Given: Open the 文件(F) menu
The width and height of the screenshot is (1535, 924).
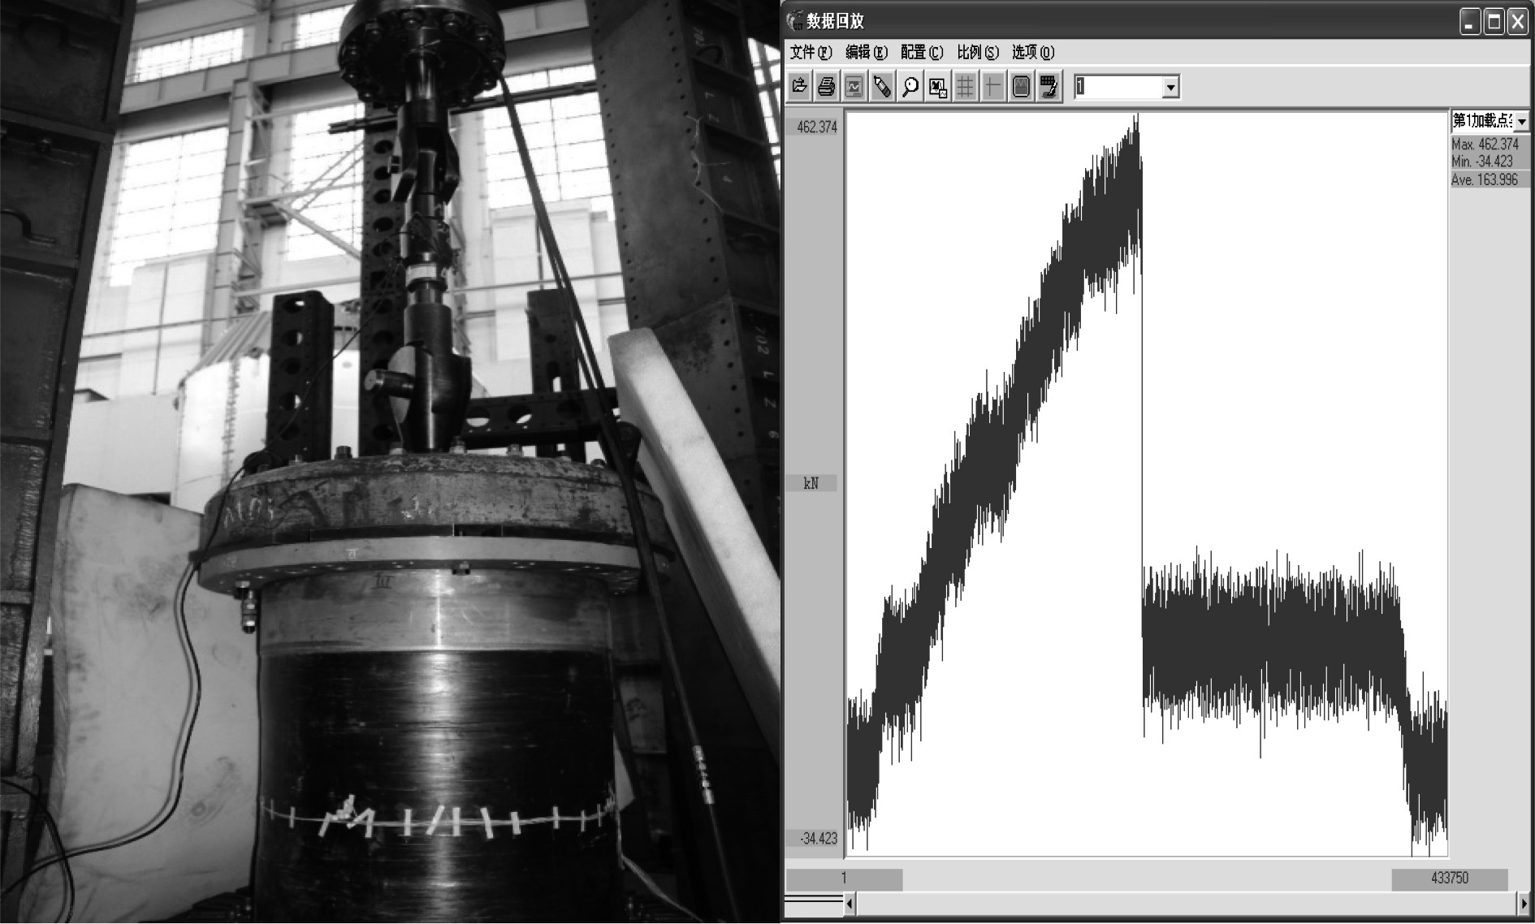Looking at the screenshot, I should [811, 53].
